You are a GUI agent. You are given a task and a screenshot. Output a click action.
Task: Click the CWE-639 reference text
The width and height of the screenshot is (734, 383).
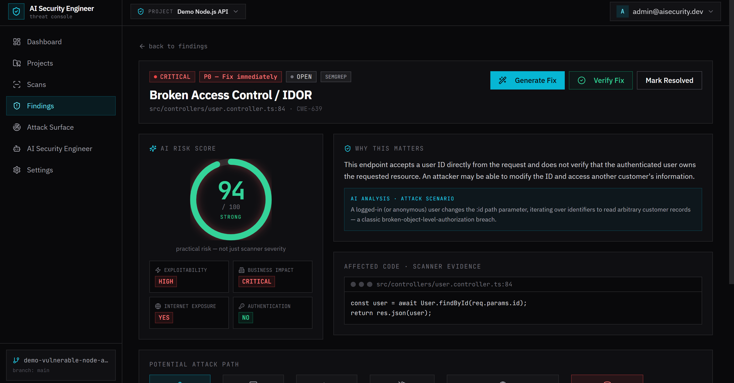point(309,109)
